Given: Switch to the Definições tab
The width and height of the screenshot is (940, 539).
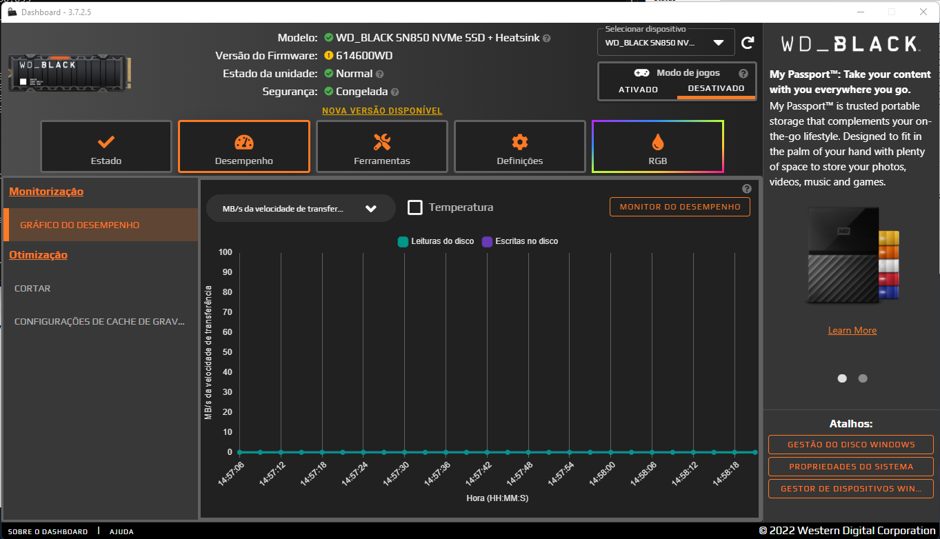Looking at the screenshot, I should [x=519, y=147].
